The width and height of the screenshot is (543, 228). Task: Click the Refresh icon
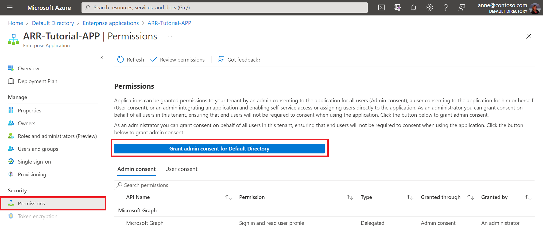(121, 60)
